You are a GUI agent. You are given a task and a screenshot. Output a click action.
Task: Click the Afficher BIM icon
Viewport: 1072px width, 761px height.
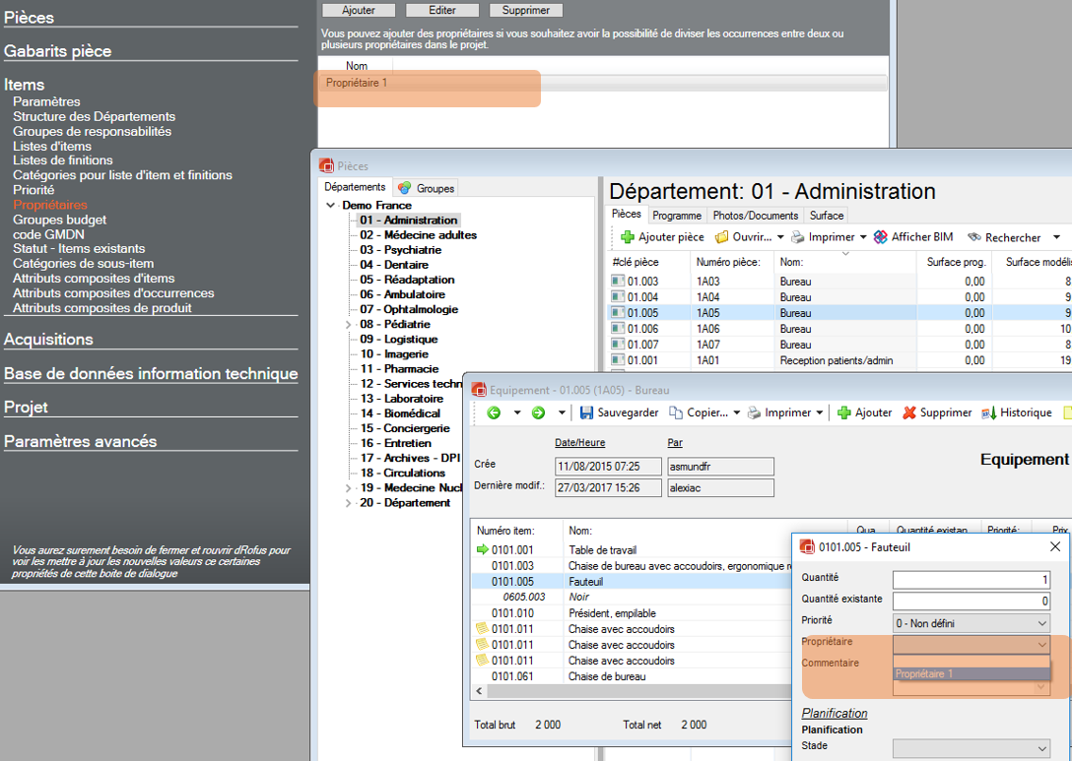tap(881, 237)
